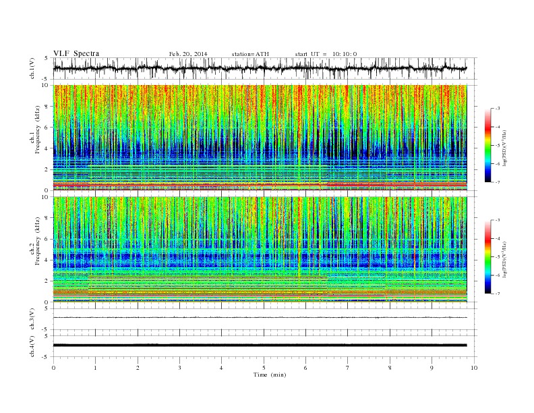Click the ch.1 waveform trace plot
This screenshot has width=534, height=413.
265,68
